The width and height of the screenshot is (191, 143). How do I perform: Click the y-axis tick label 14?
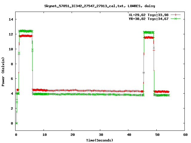[11, 19]
